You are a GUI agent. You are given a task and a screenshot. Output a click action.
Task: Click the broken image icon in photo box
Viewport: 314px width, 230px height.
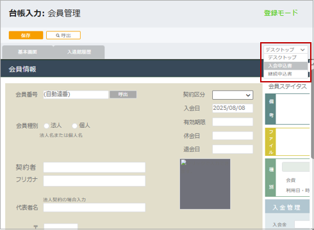coord(184,162)
